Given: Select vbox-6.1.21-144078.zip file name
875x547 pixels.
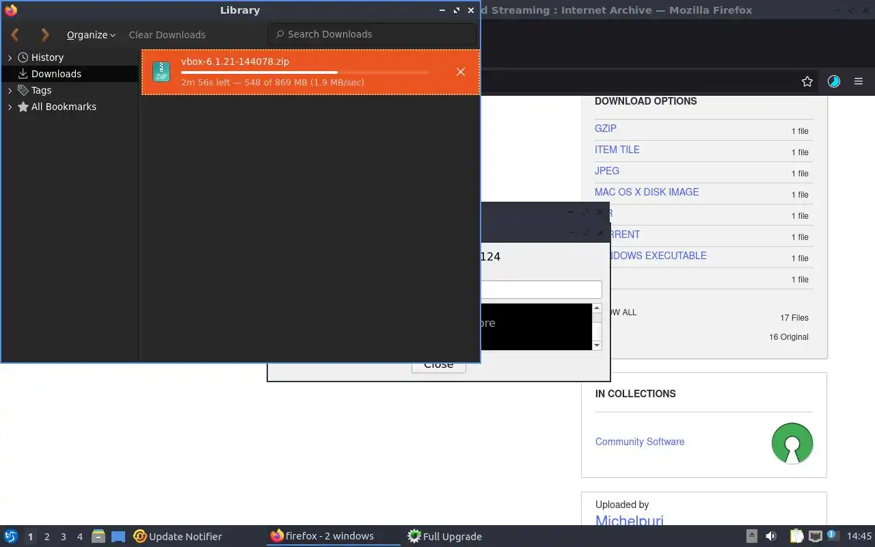Looking at the screenshot, I should pyautogui.click(x=235, y=62).
